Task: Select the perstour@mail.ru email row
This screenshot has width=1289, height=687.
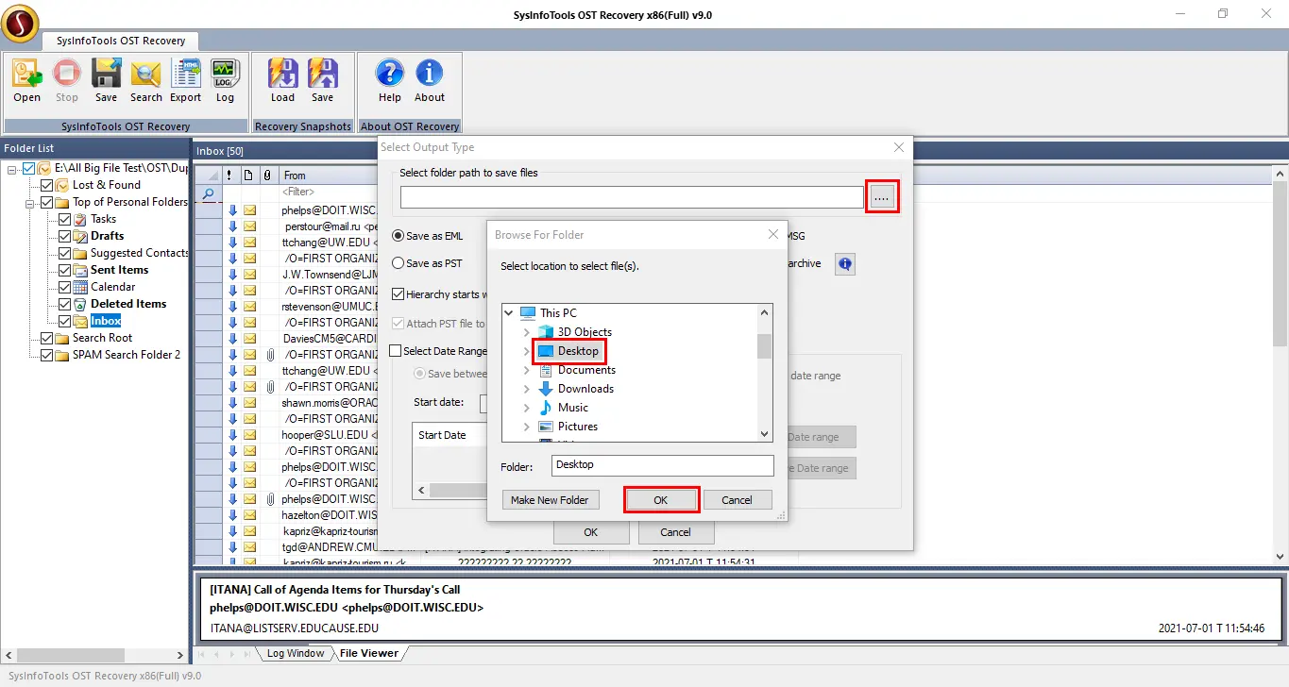Action: (x=330, y=226)
